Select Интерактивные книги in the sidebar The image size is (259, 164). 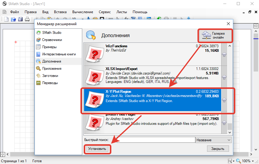(x=59, y=54)
